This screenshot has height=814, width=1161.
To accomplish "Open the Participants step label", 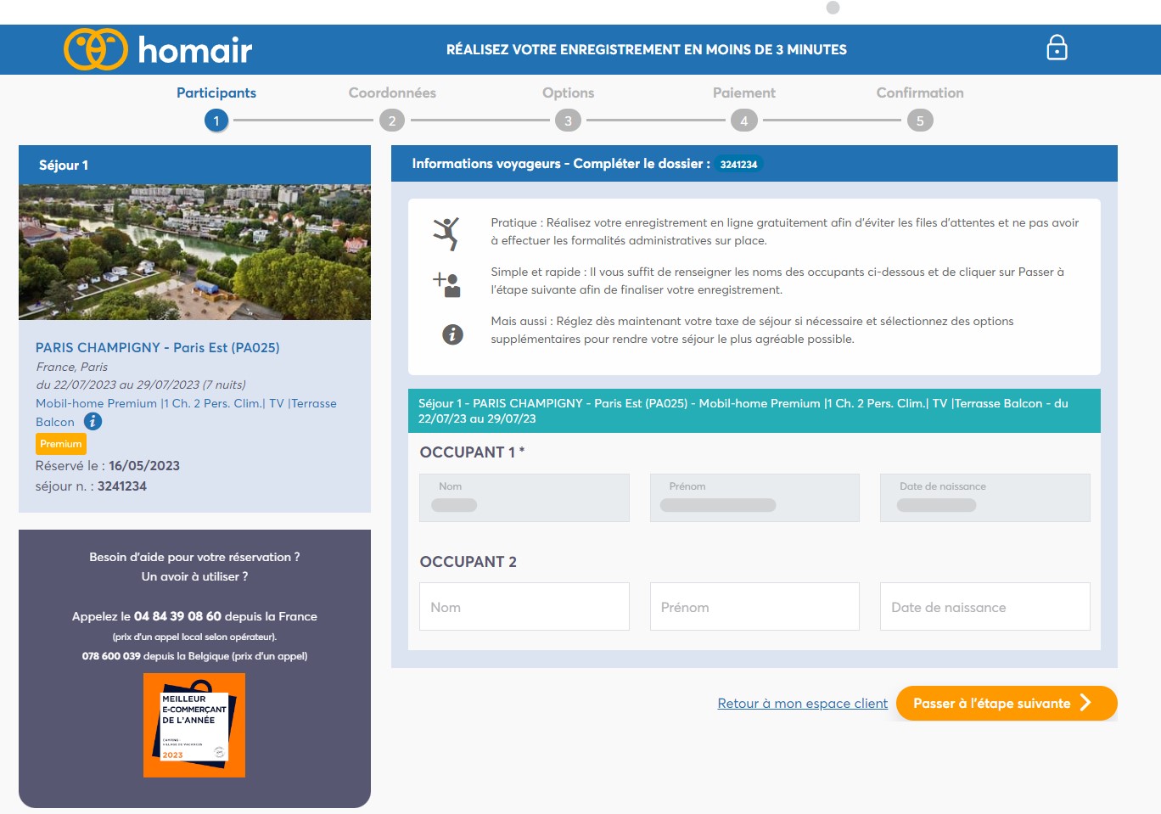I will click(216, 93).
